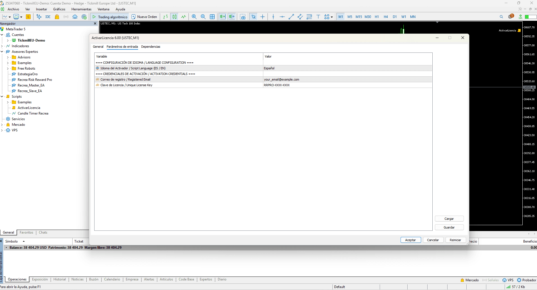537x290 pixels.
Task: Insert a text label object
Action: point(318,17)
